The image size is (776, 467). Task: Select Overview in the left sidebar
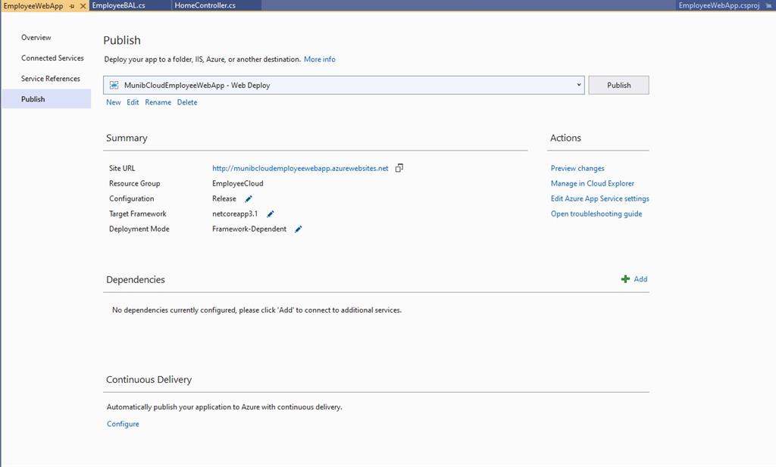point(36,37)
